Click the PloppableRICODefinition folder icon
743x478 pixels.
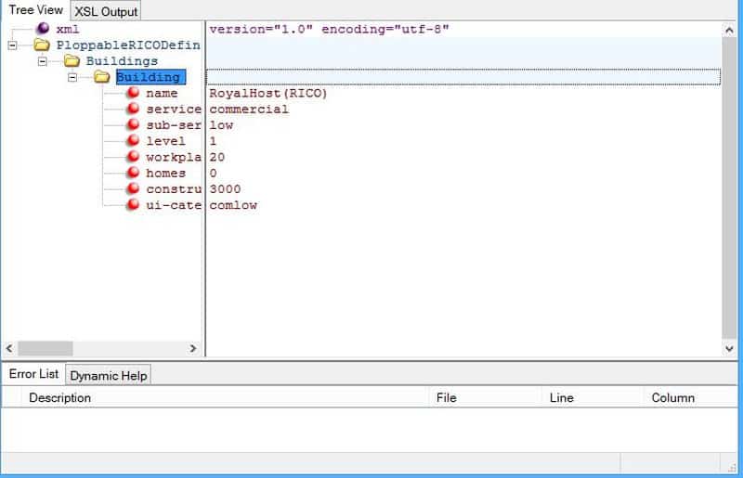(42, 45)
